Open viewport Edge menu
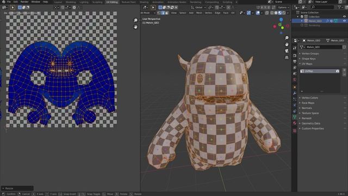The height and width of the screenshot is (196, 348). tap(217, 13)
